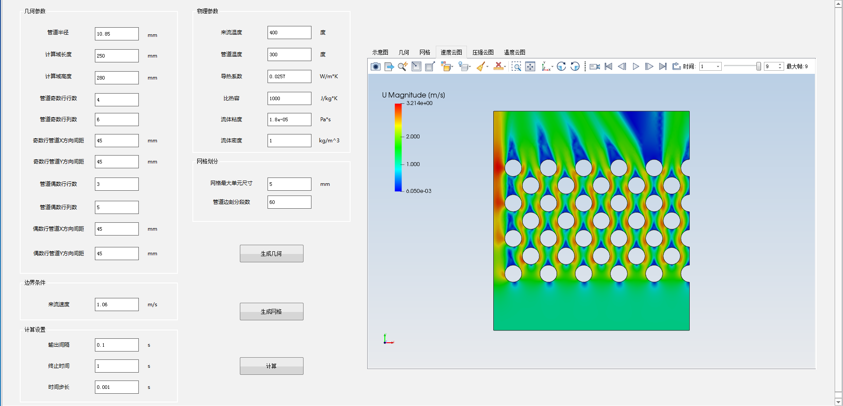The width and height of the screenshot is (843, 406).
Task: Jump to first animation frame
Action: (x=608, y=66)
